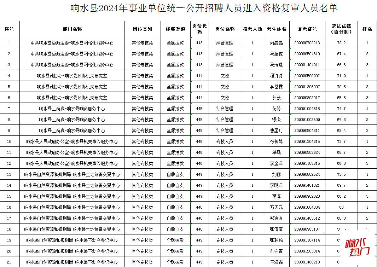
Task: Select score cell 74.7
Action: click(341, 109)
